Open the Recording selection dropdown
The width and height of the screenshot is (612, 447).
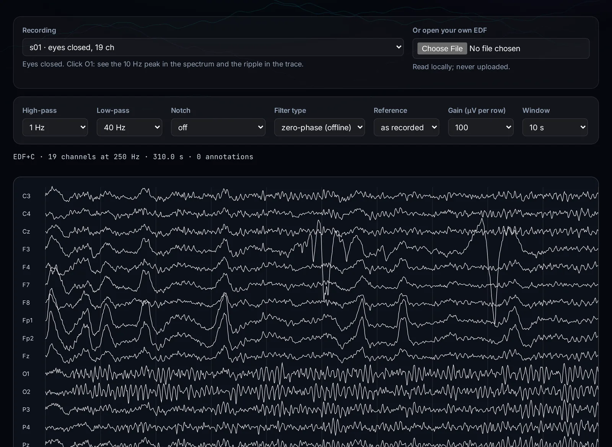213,47
